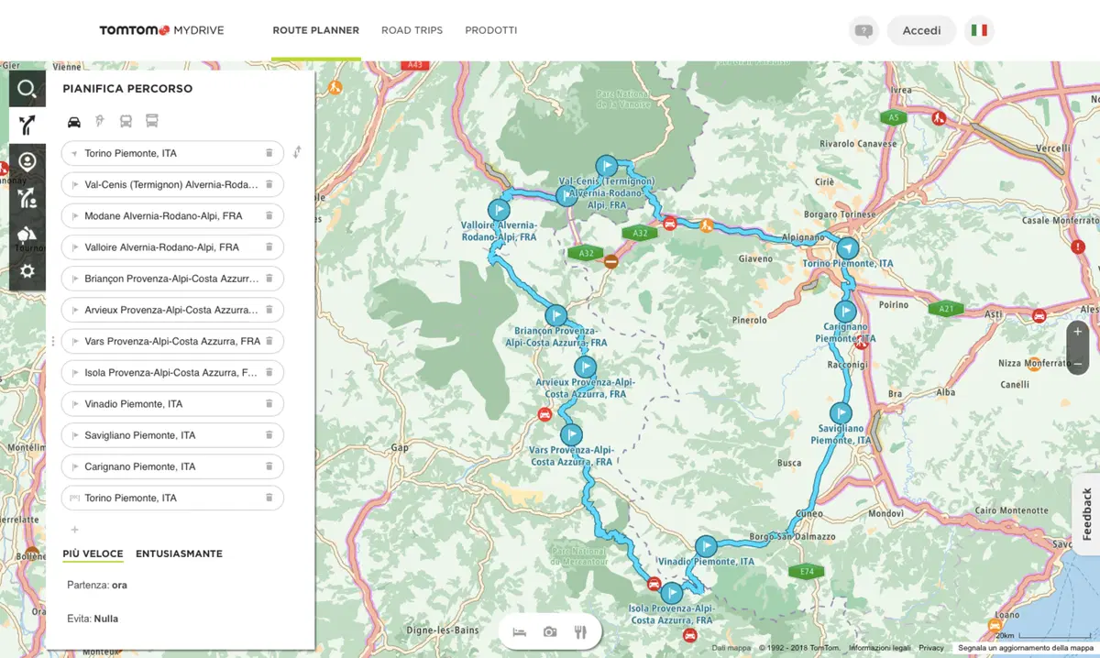Choose the car travel mode icon
The height and width of the screenshot is (658, 1100).
74,121
